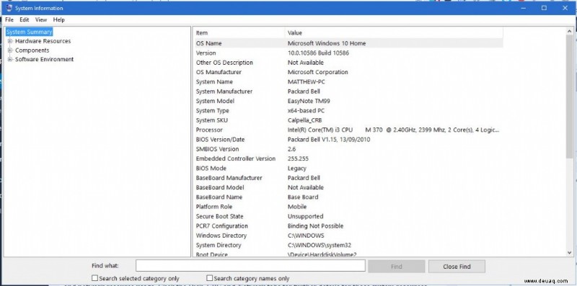Close the System Information window
This screenshot has height=286, width=577.
565,8
